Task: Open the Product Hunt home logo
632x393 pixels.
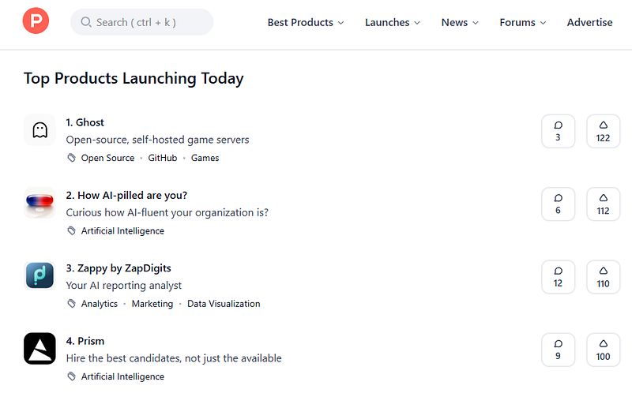Action: point(36,21)
